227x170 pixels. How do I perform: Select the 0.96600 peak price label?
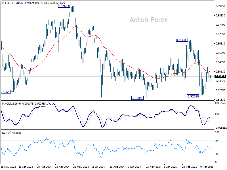(182, 40)
